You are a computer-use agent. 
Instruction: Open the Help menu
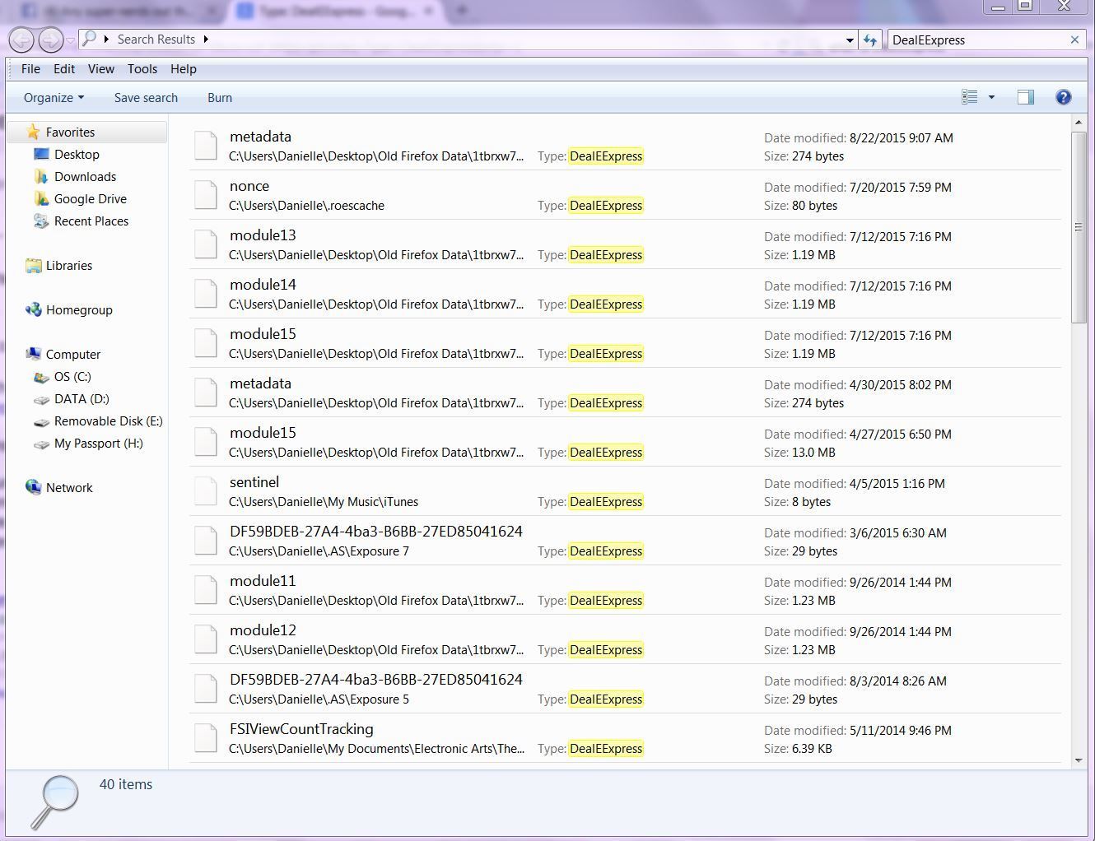point(184,69)
